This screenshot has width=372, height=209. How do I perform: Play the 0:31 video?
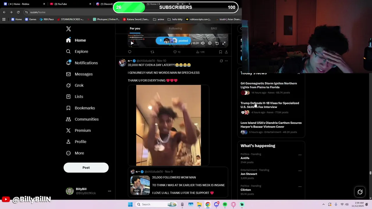[x=132, y=43]
